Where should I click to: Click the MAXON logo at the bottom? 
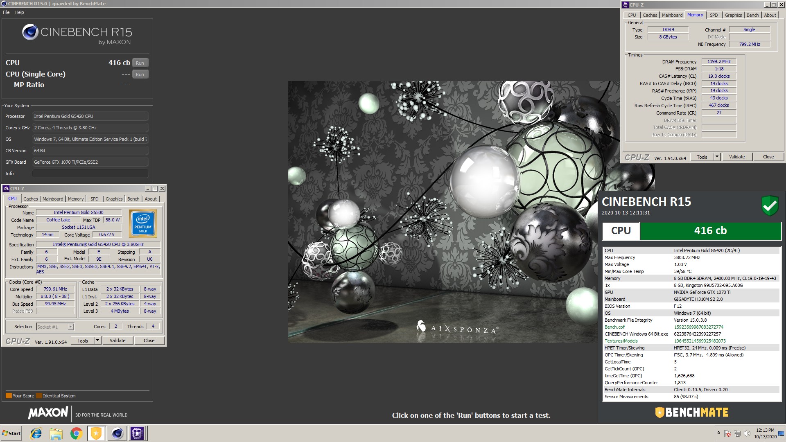pyautogui.click(x=48, y=413)
